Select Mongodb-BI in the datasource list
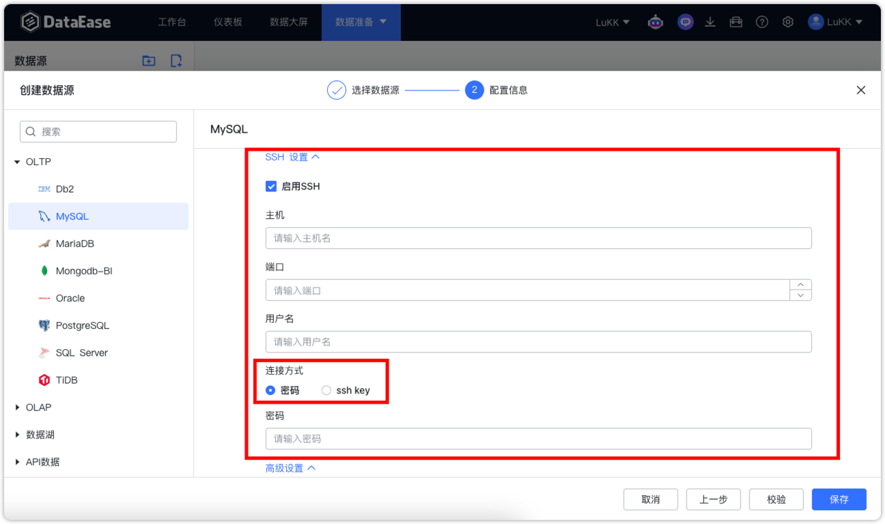 click(98, 271)
